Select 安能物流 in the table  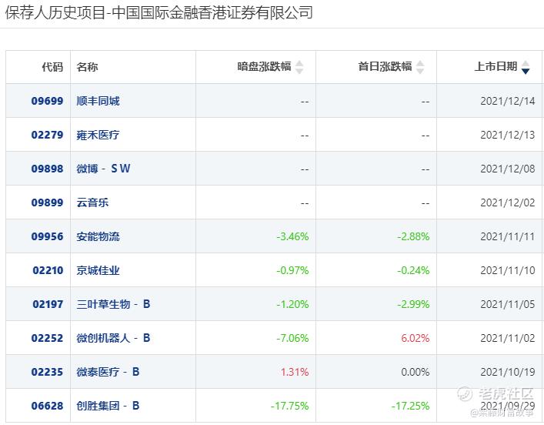point(98,236)
